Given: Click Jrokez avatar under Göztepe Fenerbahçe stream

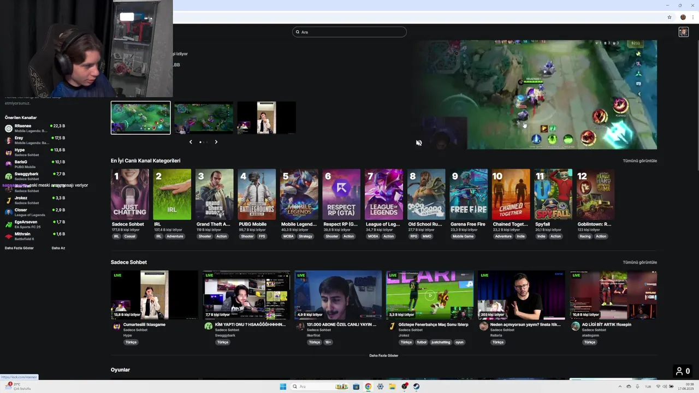Looking at the screenshot, I should click(x=392, y=326).
